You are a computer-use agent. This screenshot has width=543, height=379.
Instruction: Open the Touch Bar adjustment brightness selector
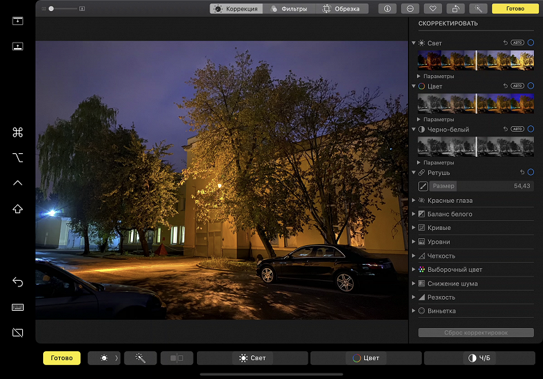[x=104, y=358]
